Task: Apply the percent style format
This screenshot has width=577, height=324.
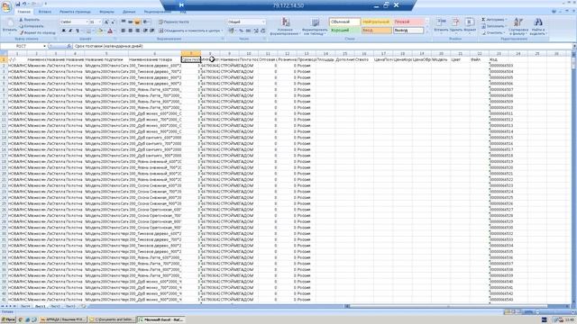Action: (241, 31)
